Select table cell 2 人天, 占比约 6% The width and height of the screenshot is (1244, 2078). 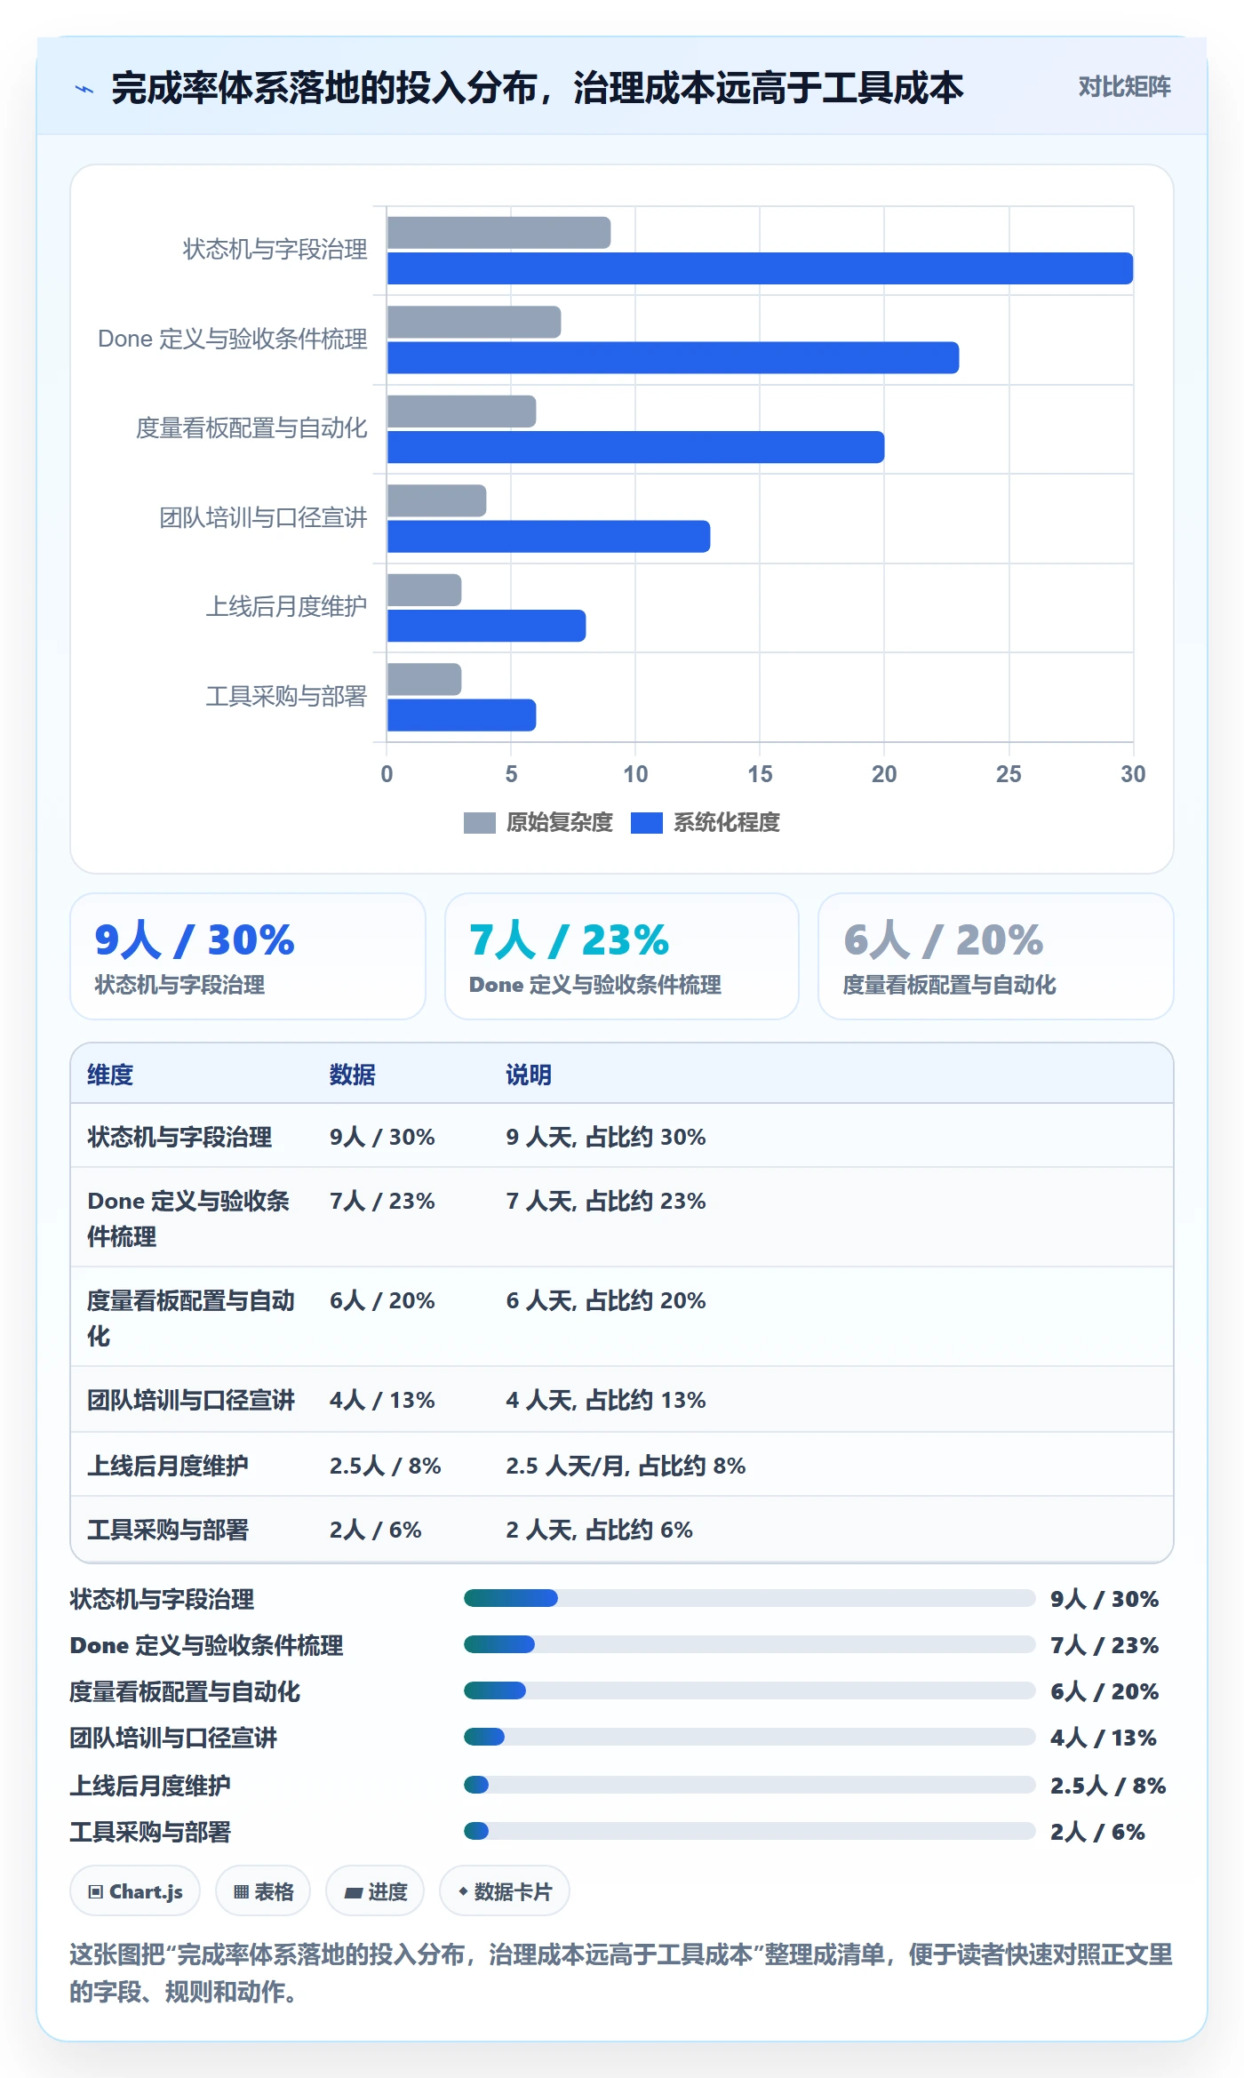point(599,1530)
